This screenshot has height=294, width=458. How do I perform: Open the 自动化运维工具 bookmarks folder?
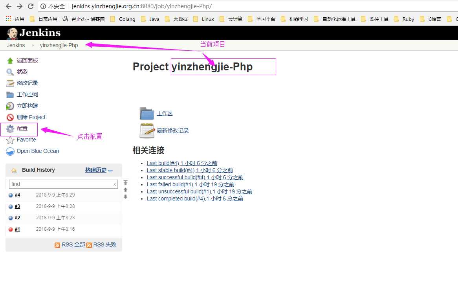(x=335, y=19)
